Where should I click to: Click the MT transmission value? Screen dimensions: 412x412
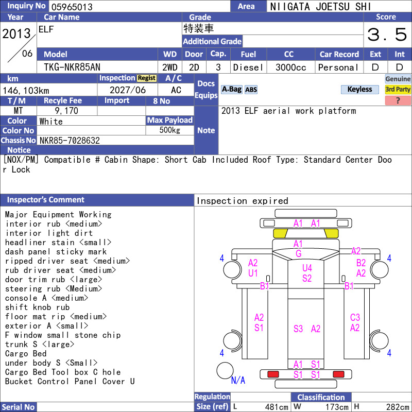click(18, 111)
